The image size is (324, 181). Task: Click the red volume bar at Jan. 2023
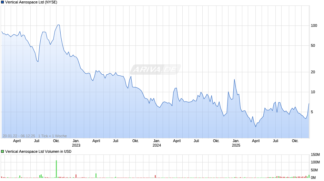76,176
